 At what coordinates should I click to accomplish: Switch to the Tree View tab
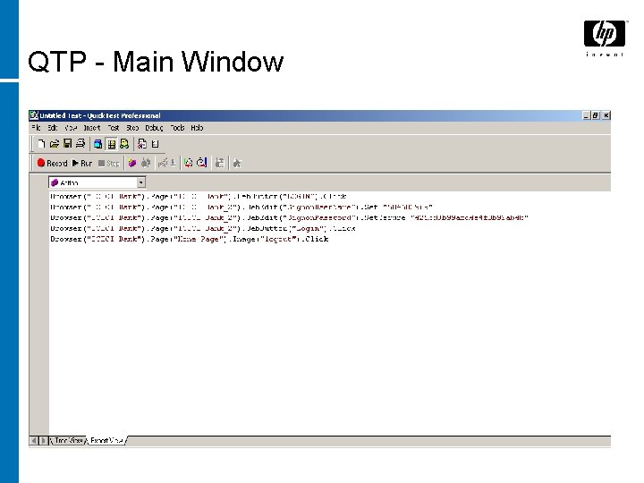tap(68, 440)
